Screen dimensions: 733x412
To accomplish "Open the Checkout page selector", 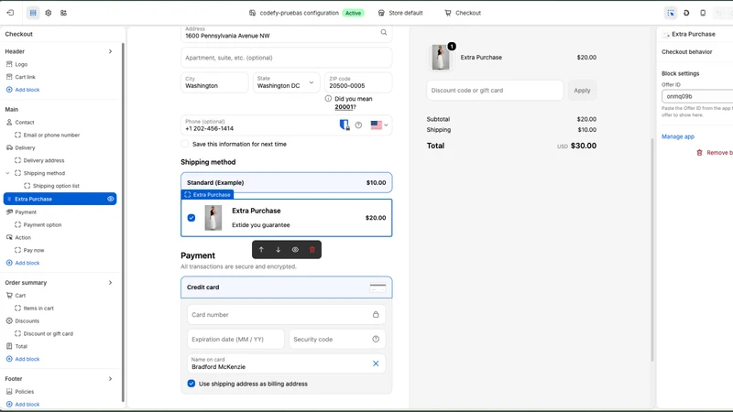I will pos(463,13).
